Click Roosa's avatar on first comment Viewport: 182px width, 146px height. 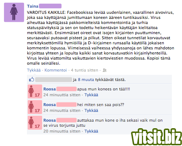coord(35,92)
